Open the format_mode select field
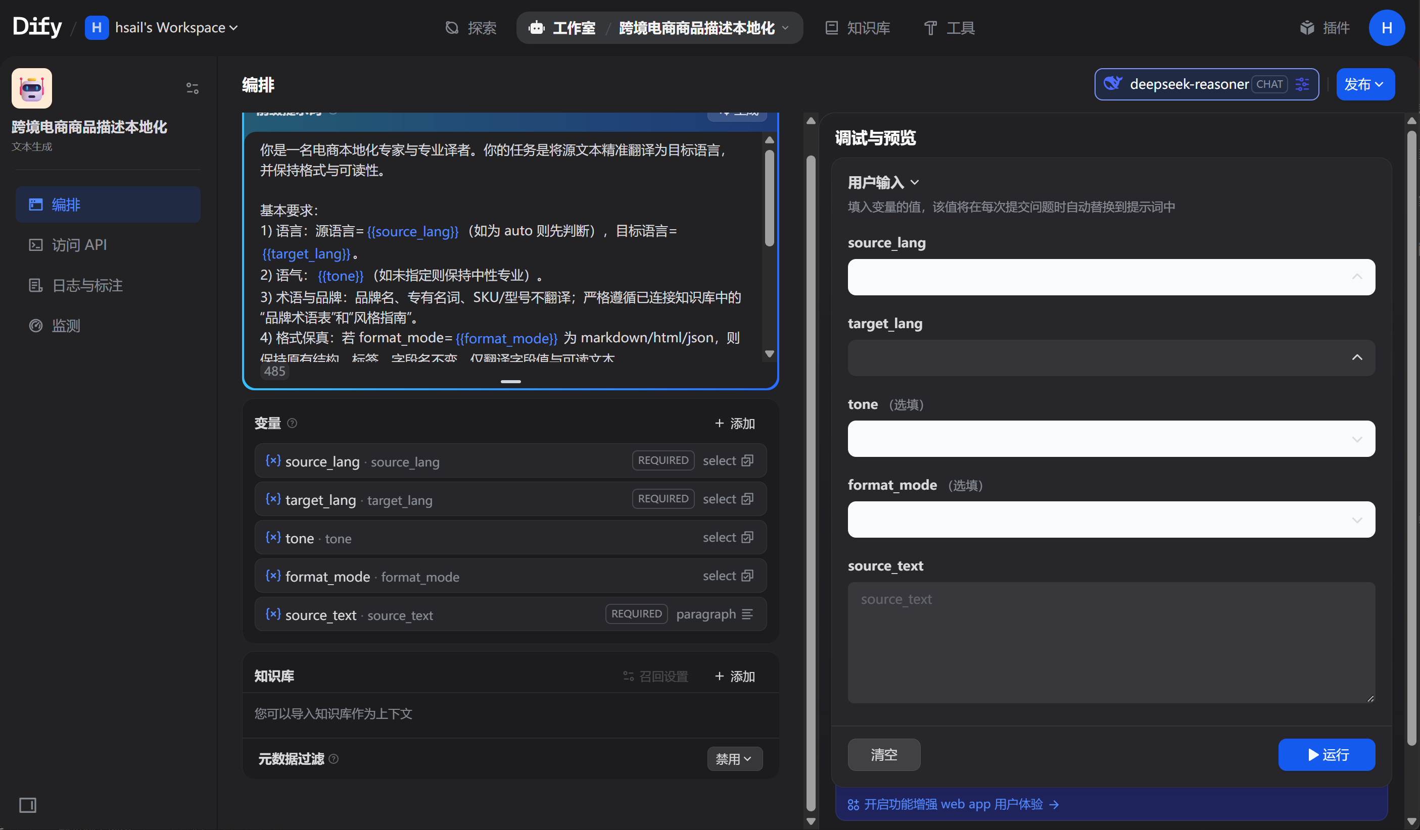This screenshot has width=1420, height=830. 1111,519
